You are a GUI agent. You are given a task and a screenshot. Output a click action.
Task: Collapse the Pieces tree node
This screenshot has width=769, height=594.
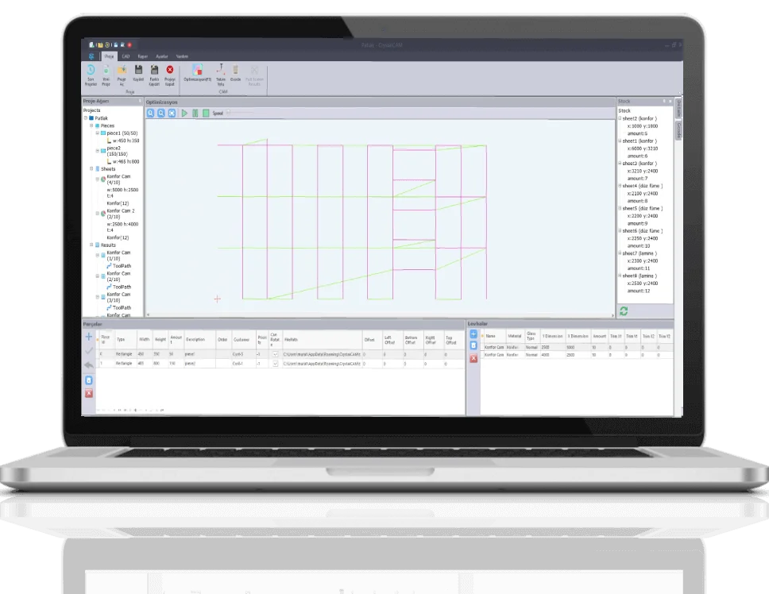click(x=92, y=125)
